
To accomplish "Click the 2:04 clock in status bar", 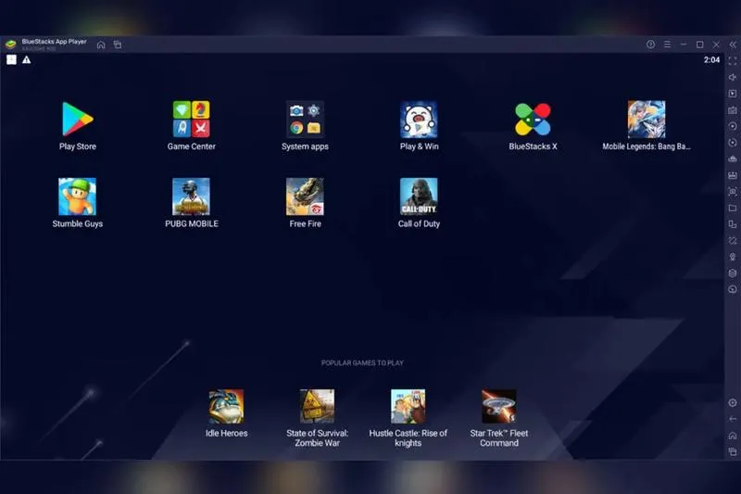I will 711,60.
